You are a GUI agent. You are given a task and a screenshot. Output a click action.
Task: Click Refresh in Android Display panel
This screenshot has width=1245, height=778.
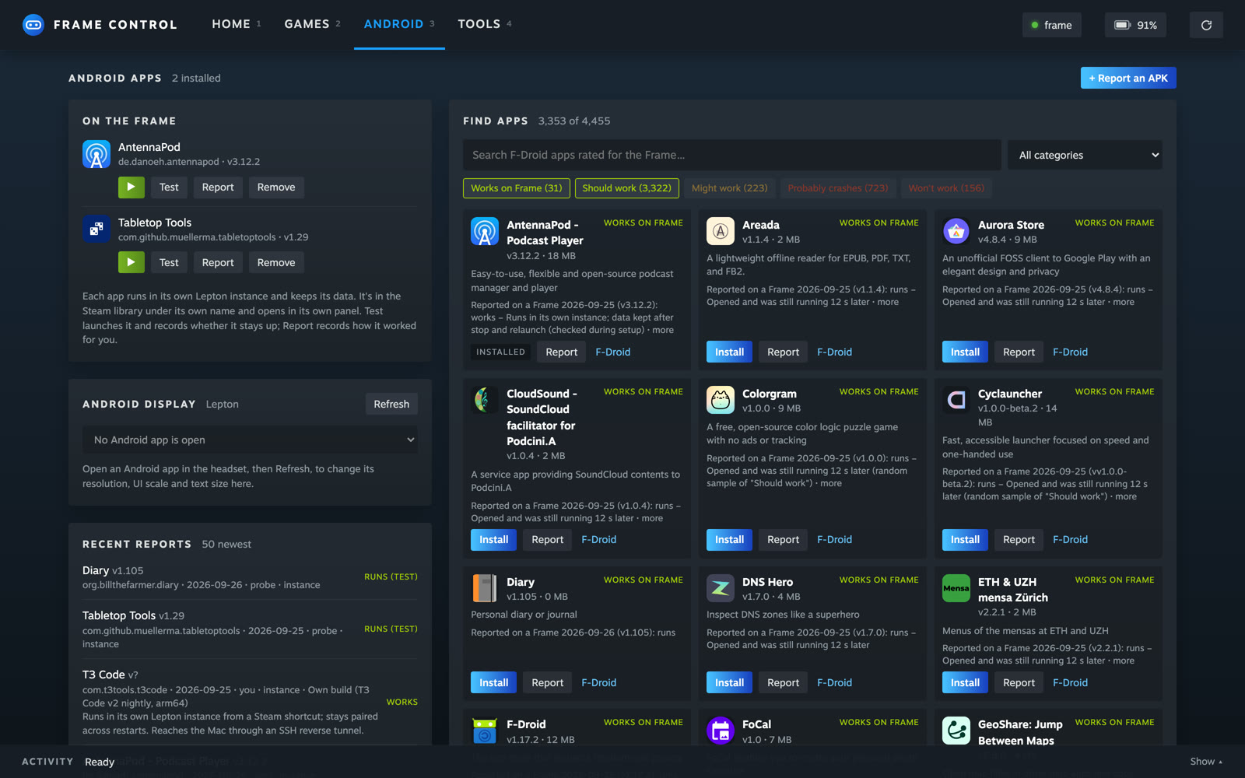[x=391, y=404]
